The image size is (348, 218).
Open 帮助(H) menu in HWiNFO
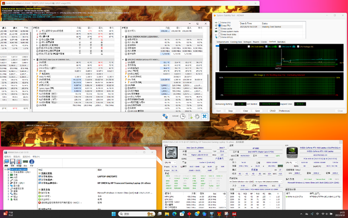(x=36, y=157)
